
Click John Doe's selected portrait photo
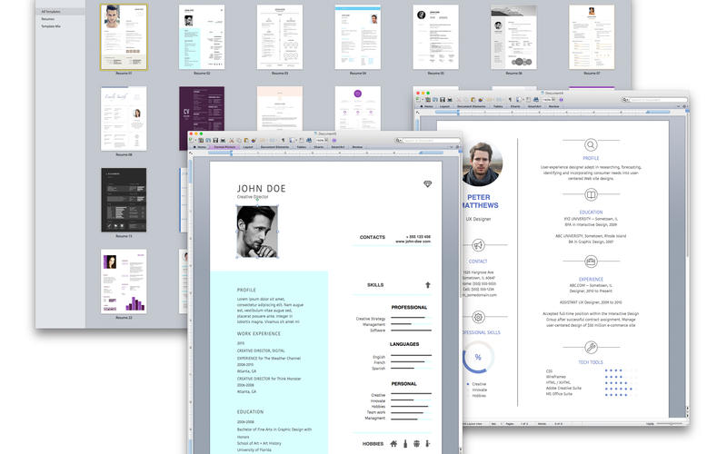[257, 232]
